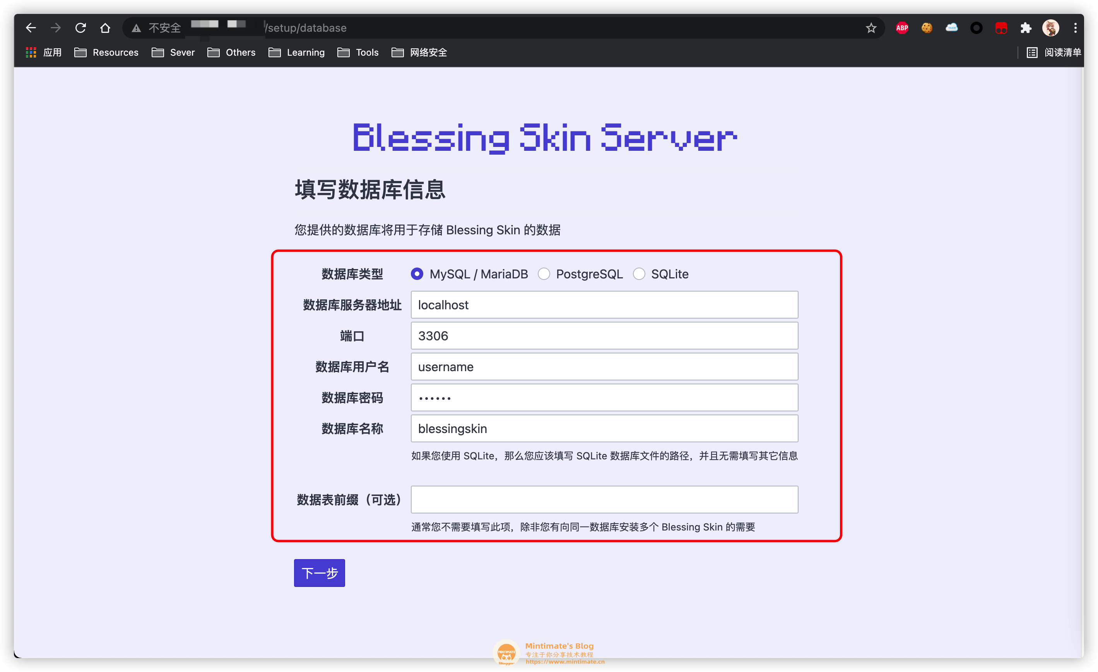Open the Extensions puzzle piece menu
The image size is (1098, 672).
[1026, 28]
